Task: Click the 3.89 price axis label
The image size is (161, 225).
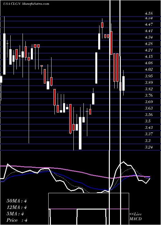Action: pos(149,82)
